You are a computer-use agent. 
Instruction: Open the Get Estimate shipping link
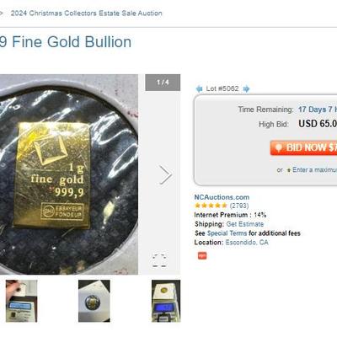[245, 224]
